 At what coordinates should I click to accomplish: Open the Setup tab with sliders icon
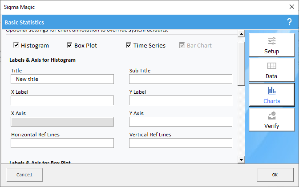pyautogui.click(x=271, y=46)
